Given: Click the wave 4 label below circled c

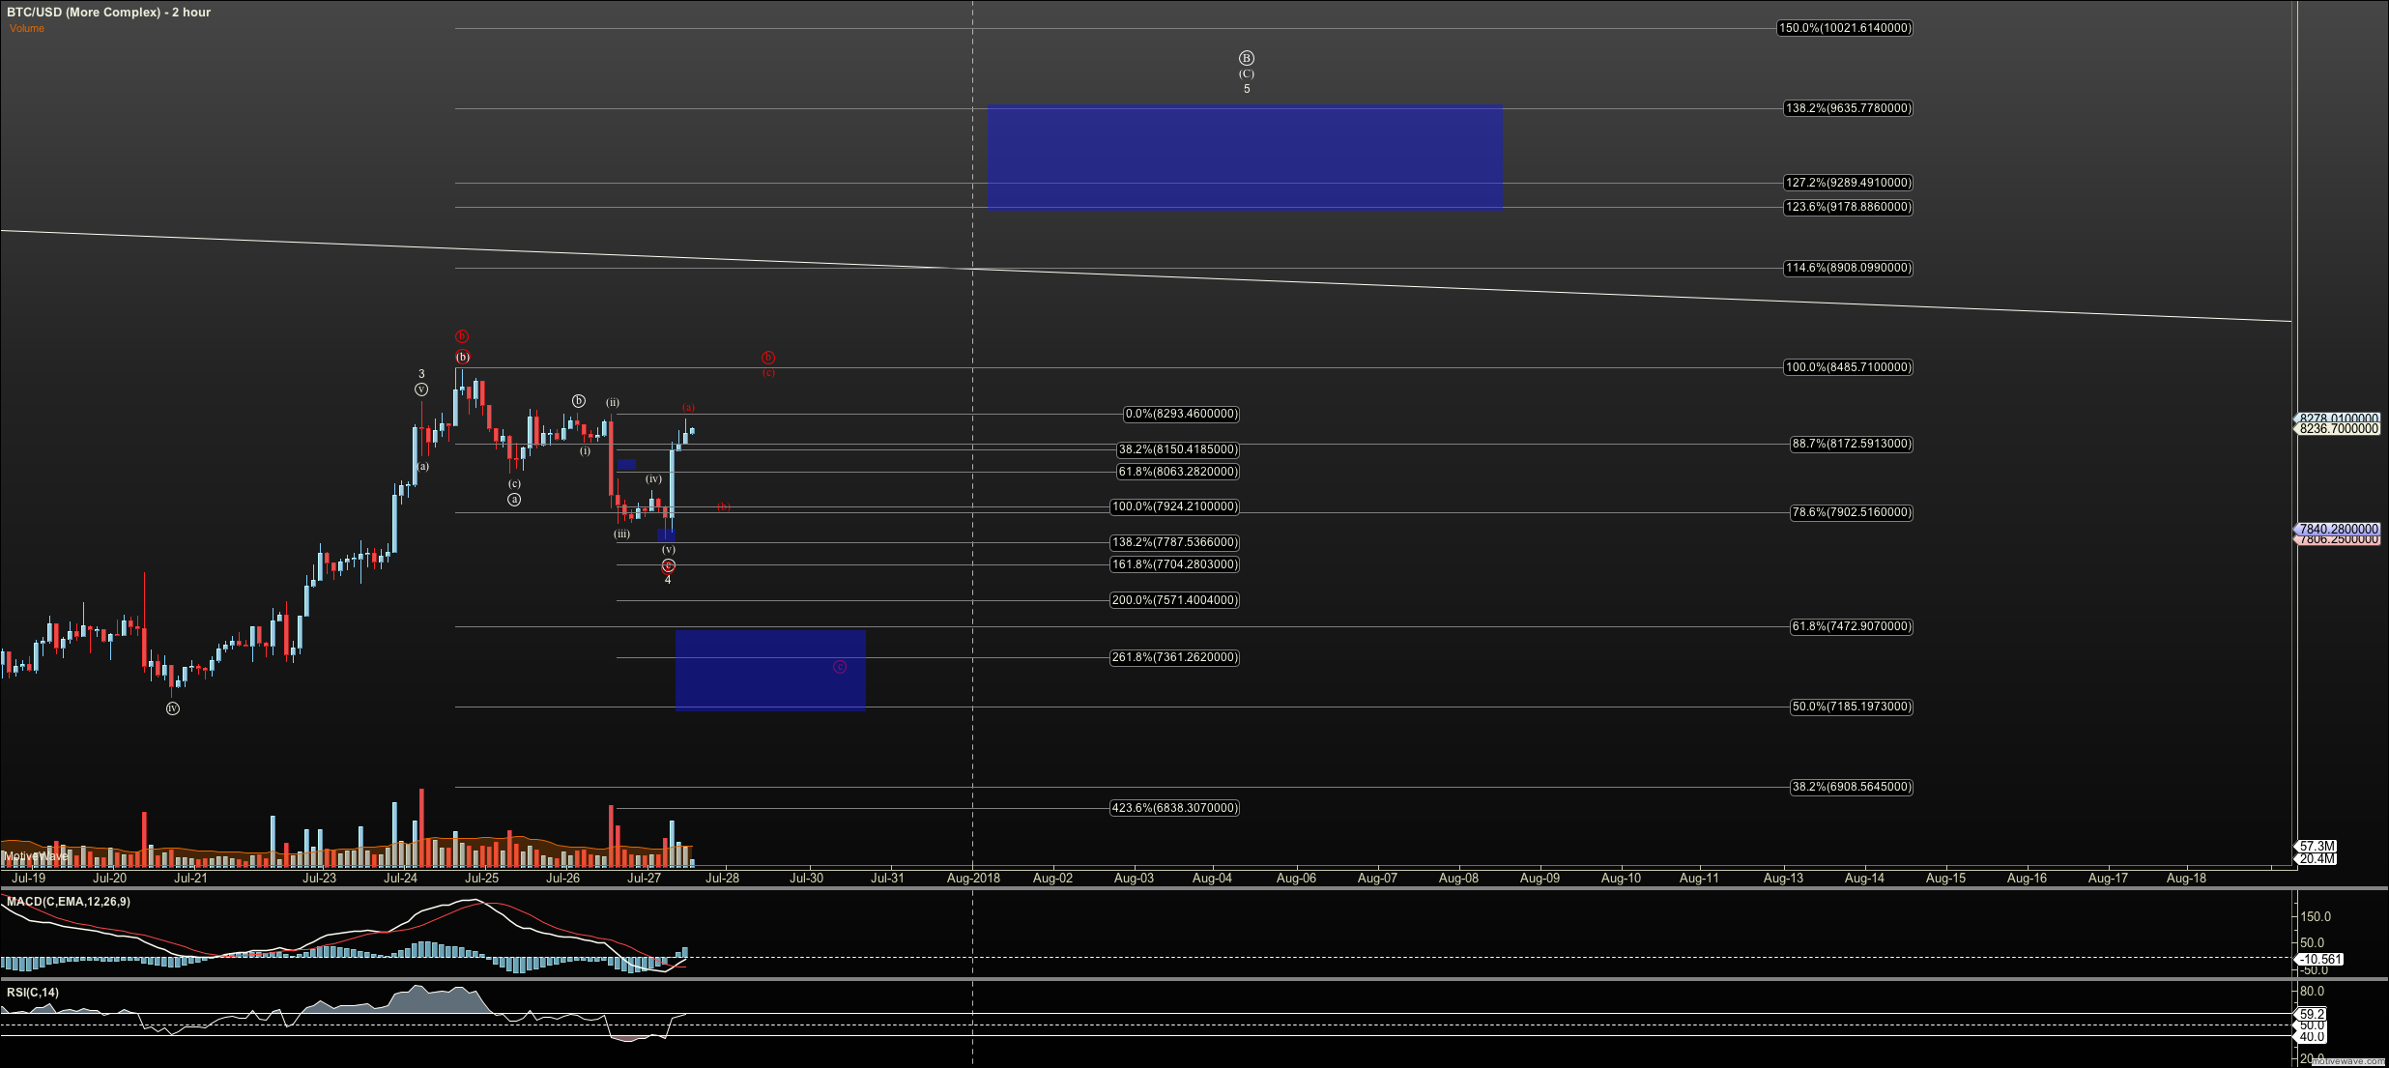Looking at the screenshot, I should pos(668,580).
